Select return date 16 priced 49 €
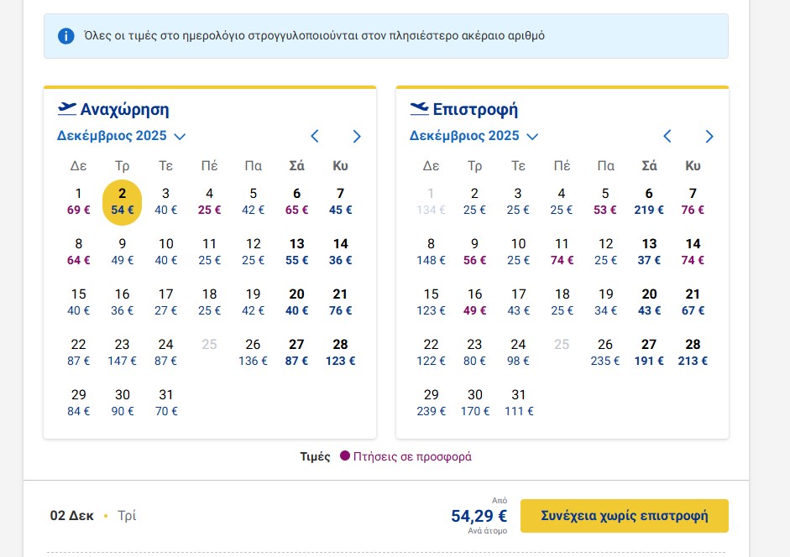790x557 pixels. point(474,302)
